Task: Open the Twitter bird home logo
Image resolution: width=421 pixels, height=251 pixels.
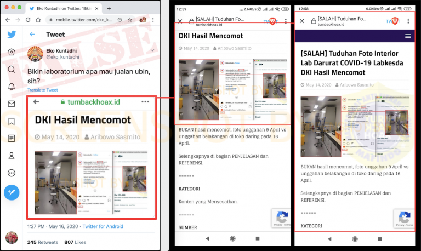Action: tap(12, 35)
